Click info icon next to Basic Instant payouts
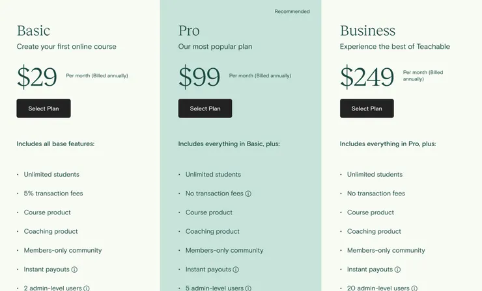Image resolution: width=482 pixels, height=291 pixels. (x=74, y=270)
